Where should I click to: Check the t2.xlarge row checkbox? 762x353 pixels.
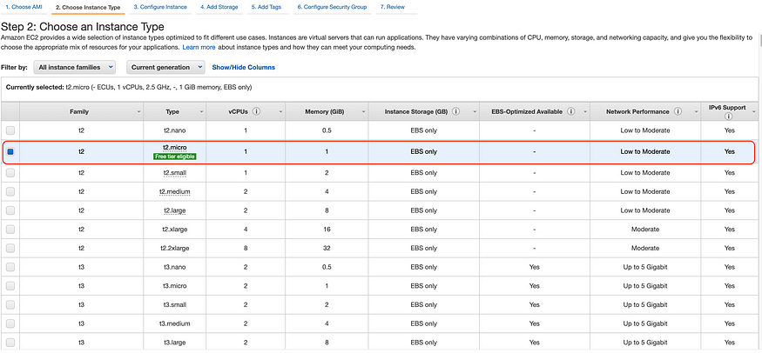10,230
